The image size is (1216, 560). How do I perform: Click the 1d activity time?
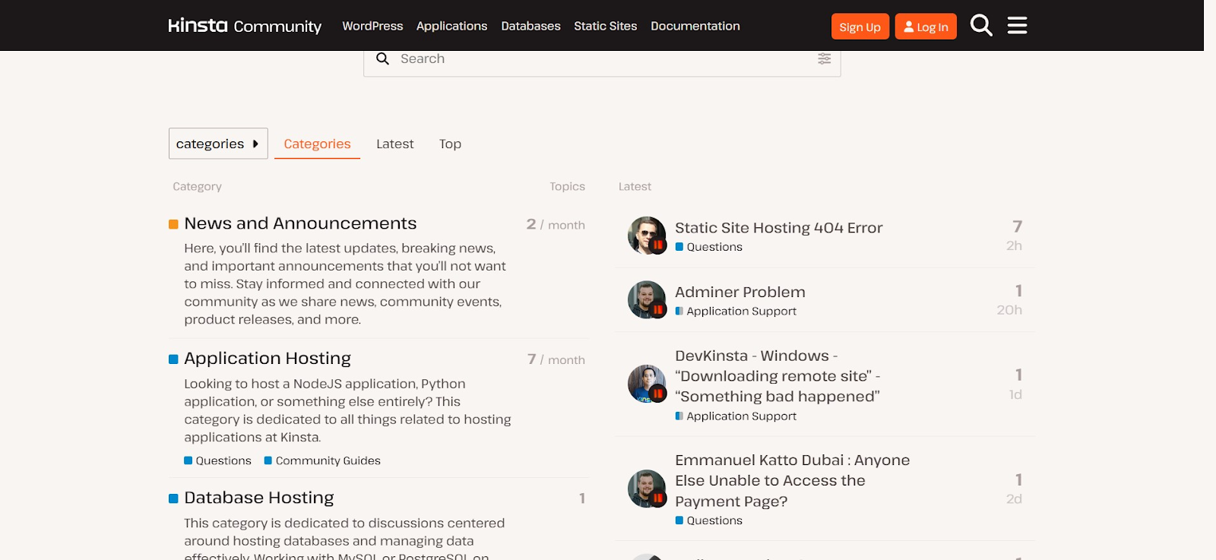[x=1015, y=394]
